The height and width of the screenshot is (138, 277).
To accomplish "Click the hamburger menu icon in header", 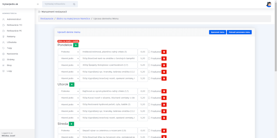I will click(38, 4).
